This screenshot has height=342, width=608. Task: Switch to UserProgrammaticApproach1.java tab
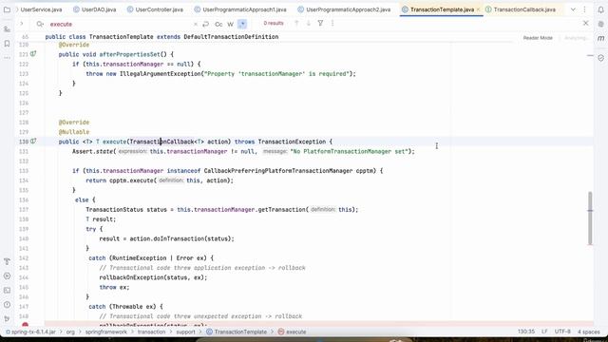point(240,9)
